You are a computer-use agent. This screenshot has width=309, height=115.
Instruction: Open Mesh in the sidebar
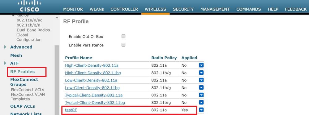16,55
